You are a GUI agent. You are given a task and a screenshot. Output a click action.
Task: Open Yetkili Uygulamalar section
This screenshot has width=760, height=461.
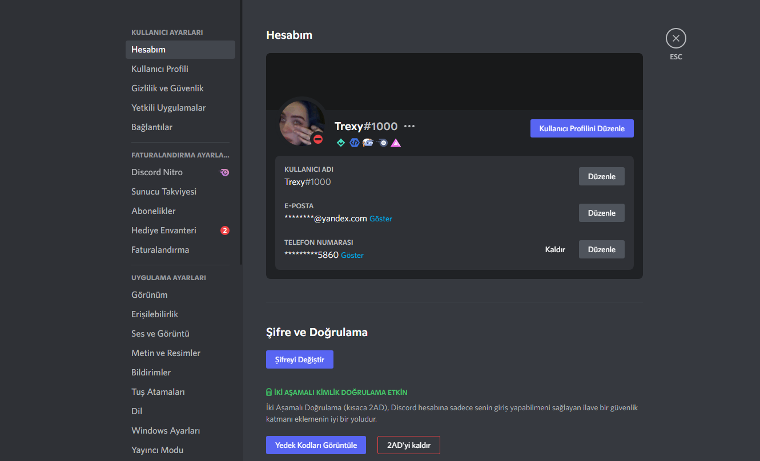pyautogui.click(x=180, y=108)
